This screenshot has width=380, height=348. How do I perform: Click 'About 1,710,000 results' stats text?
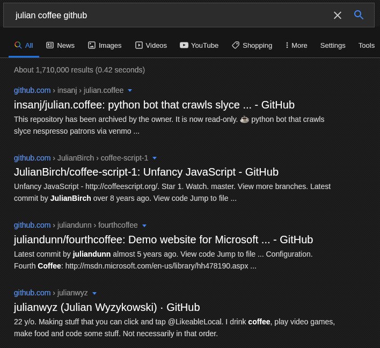pyautogui.click(x=79, y=70)
